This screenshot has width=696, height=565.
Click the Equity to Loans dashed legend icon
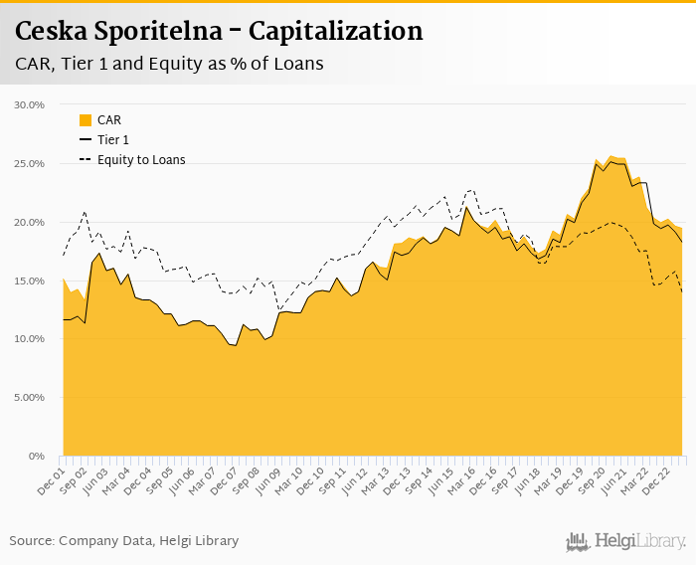coord(86,160)
